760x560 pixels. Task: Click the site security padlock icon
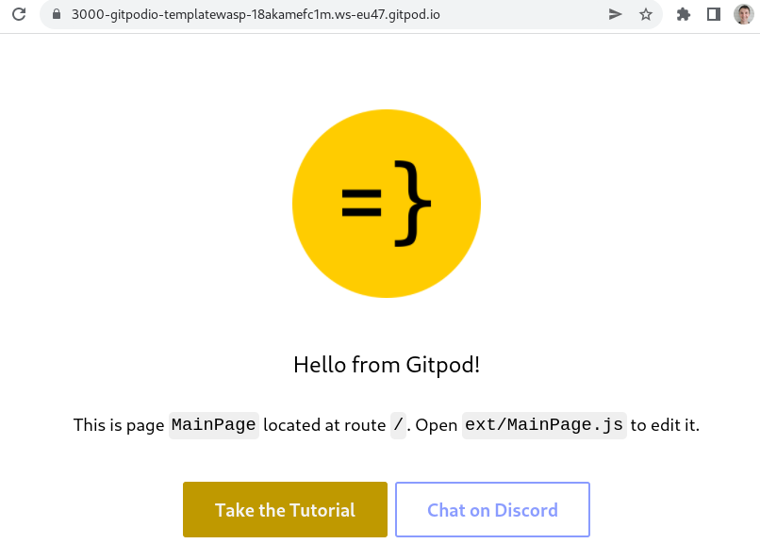click(57, 14)
